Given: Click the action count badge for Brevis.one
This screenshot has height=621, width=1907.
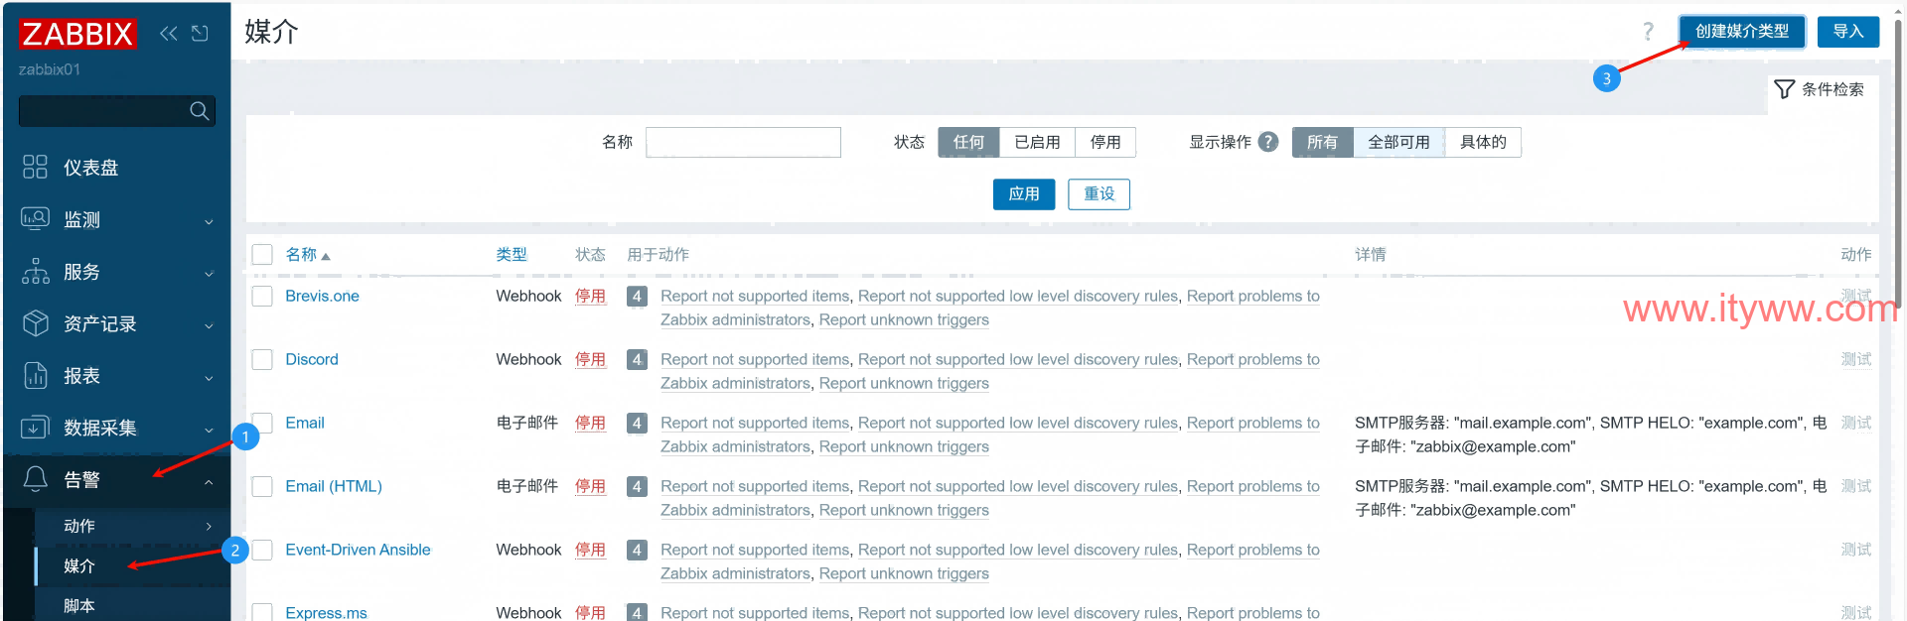Looking at the screenshot, I should click(638, 296).
